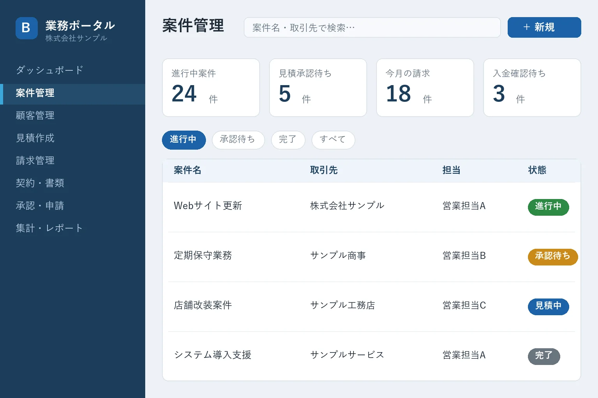
Task: Click 株式会社サンプル under portal title
Action: tap(76, 38)
